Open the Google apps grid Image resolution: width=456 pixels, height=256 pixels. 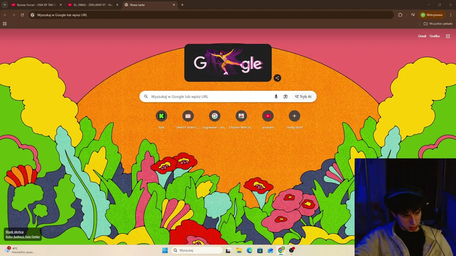click(x=448, y=36)
